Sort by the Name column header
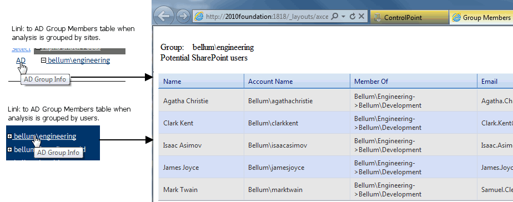 click(x=201, y=82)
